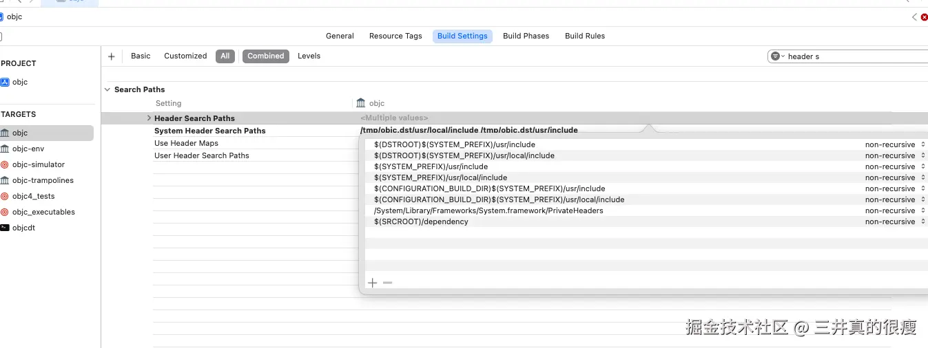Toggle the All settings filter
The image size is (928, 348).
pyautogui.click(x=225, y=56)
